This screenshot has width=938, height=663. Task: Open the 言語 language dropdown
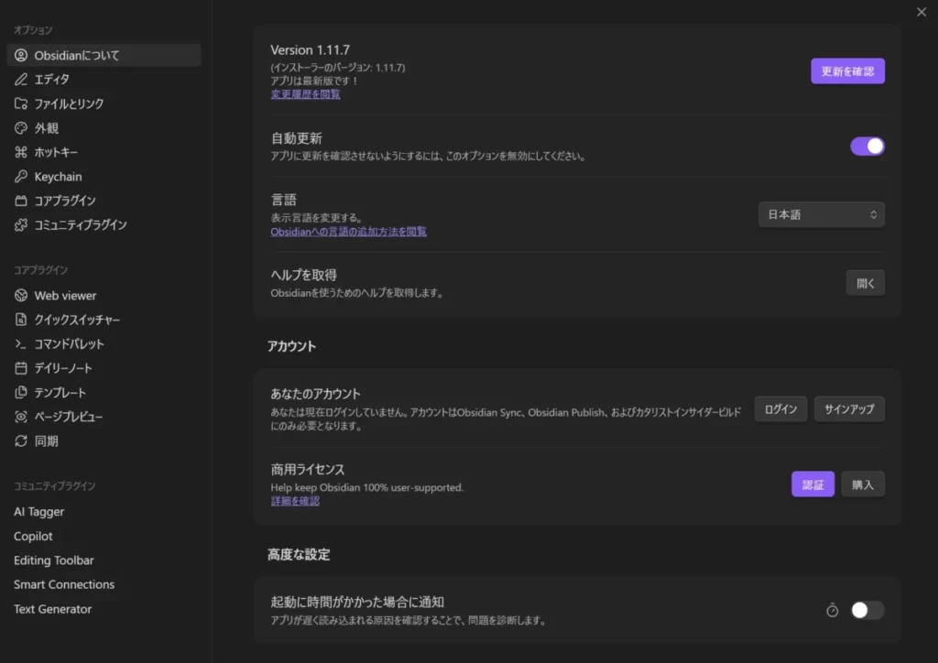(821, 213)
